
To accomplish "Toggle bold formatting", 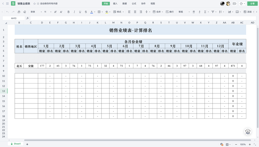I will pos(68,12).
